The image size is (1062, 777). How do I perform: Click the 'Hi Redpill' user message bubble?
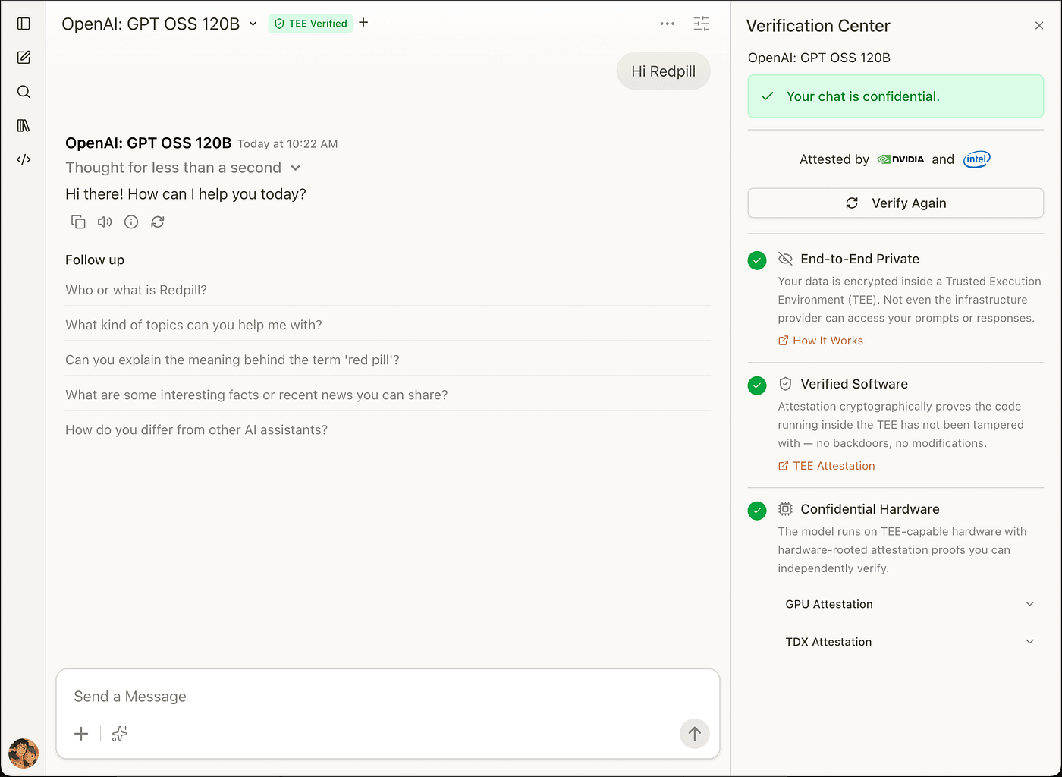(x=664, y=71)
